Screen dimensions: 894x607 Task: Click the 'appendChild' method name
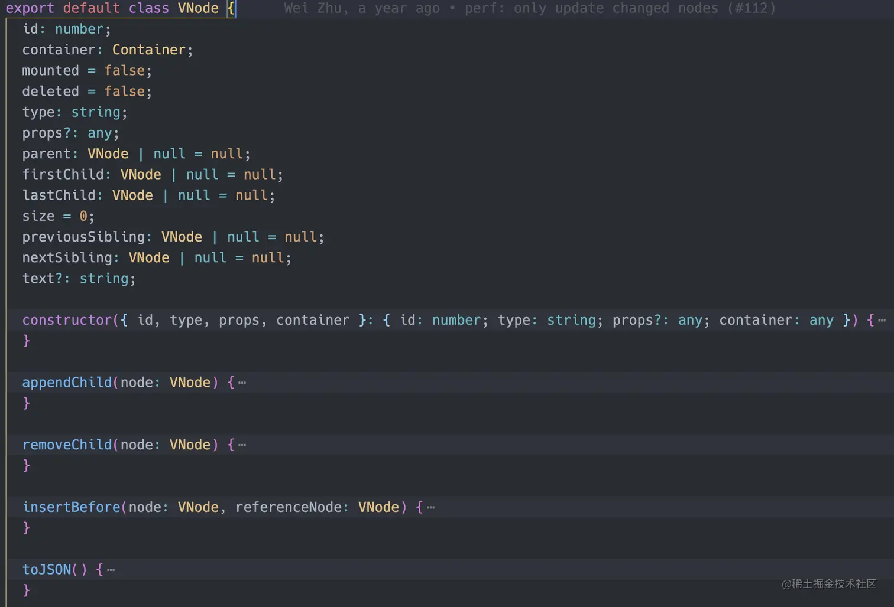(67, 382)
